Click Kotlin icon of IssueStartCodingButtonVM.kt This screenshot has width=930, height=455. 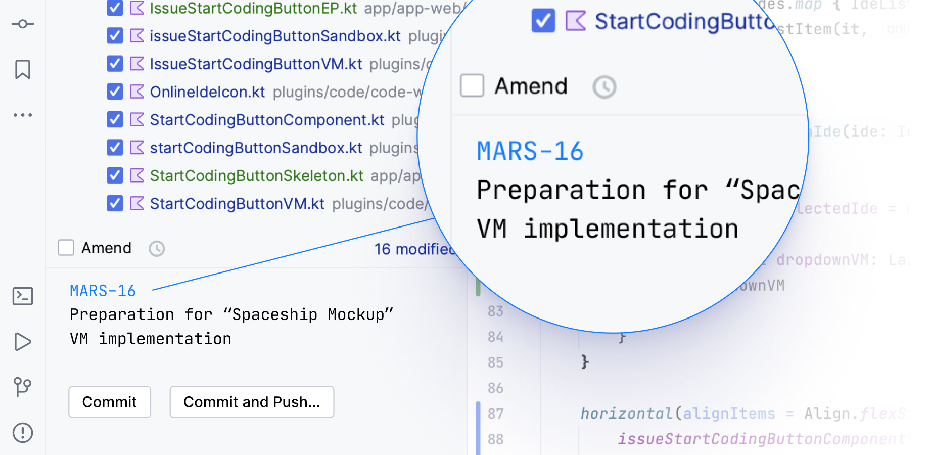coord(137,64)
